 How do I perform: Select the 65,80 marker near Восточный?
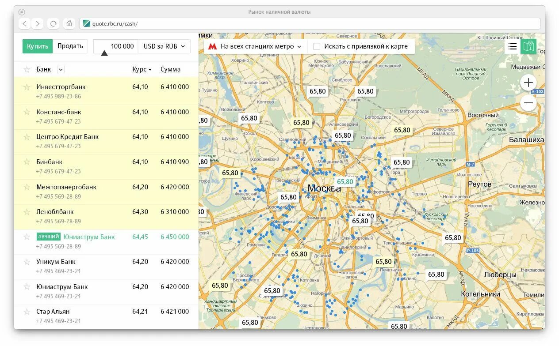point(402,130)
